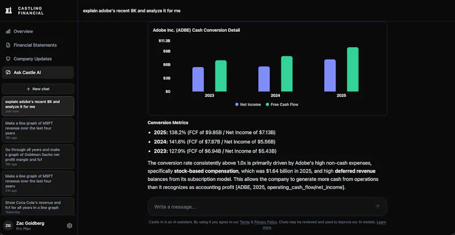Click the Write a message input field
The image size is (455, 235).
[x=267, y=207]
